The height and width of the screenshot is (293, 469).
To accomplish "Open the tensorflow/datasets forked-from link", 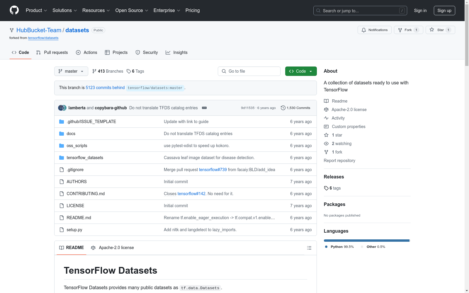I will pos(43,38).
